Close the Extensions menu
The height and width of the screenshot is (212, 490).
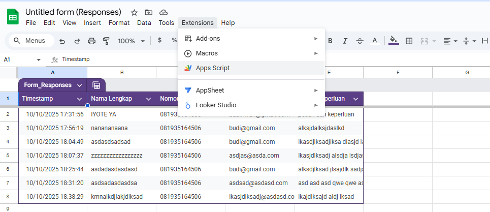click(x=198, y=23)
